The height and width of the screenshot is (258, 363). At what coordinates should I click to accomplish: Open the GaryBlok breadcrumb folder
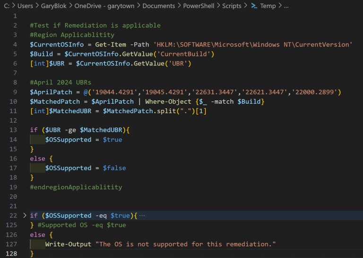pos(54,6)
